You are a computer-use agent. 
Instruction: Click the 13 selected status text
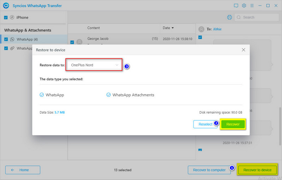tap(123, 170)
